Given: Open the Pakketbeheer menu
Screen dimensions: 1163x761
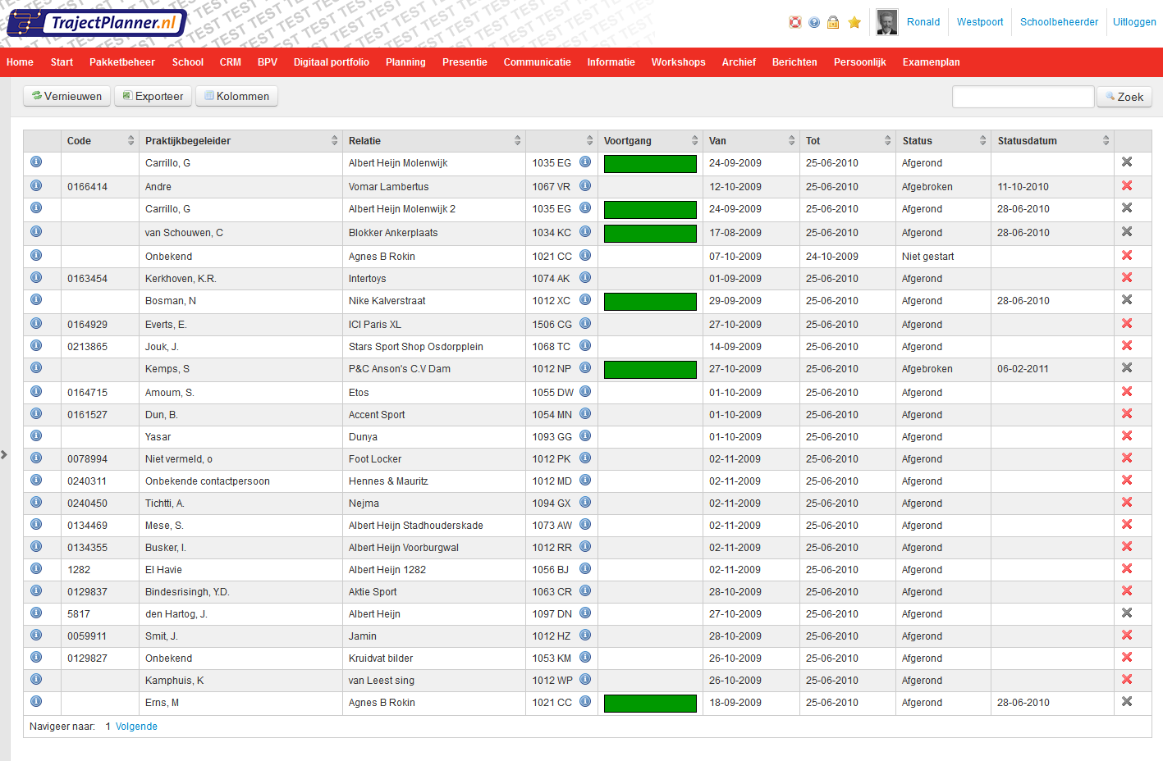Looking at the screenshot, I should click(122, 62).
